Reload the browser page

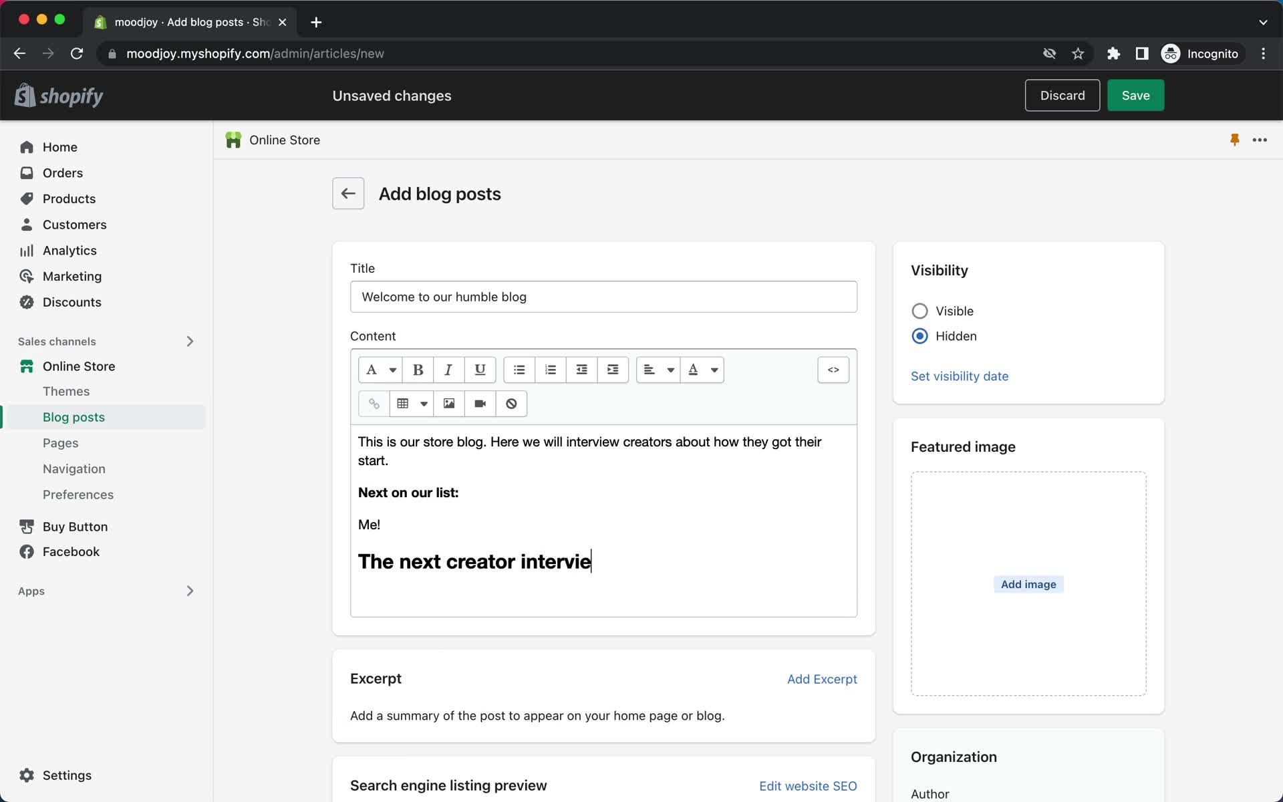[77, 53]
